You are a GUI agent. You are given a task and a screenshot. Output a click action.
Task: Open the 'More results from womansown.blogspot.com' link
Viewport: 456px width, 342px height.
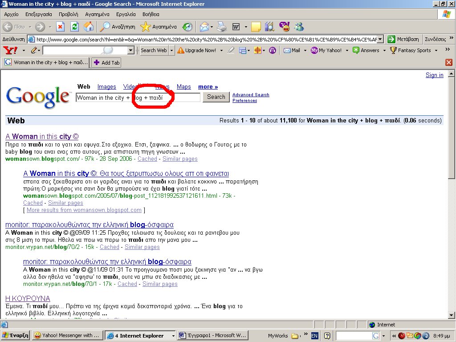coord(84,210)
